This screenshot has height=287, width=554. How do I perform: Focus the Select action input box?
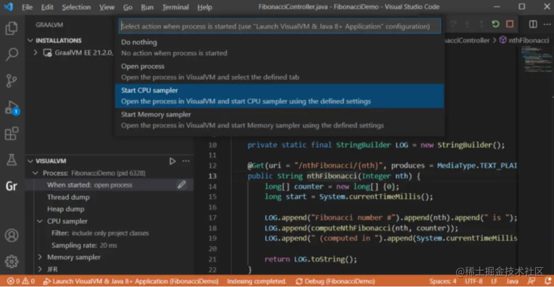279,26
